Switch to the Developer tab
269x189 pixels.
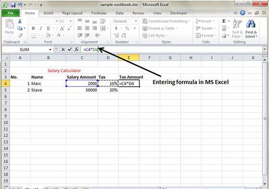click(x=179, y=13)
